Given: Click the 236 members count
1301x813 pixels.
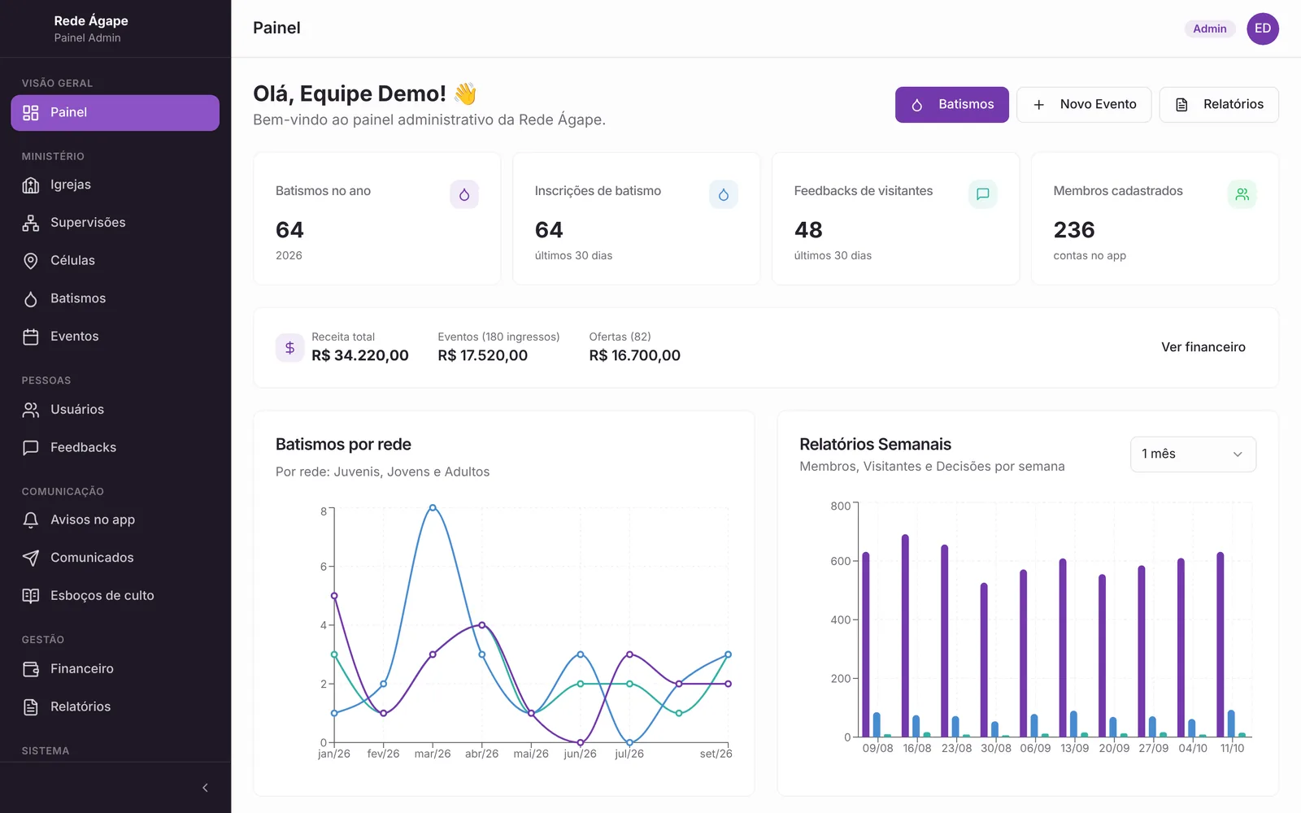Looking at the screenshot, I should point(1074,230).
